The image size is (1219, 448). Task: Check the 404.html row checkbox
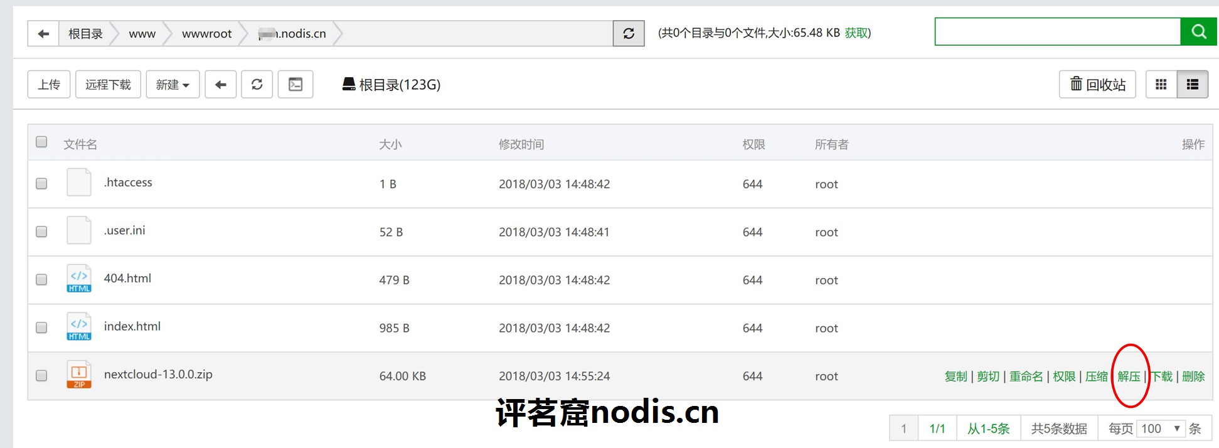41,280
